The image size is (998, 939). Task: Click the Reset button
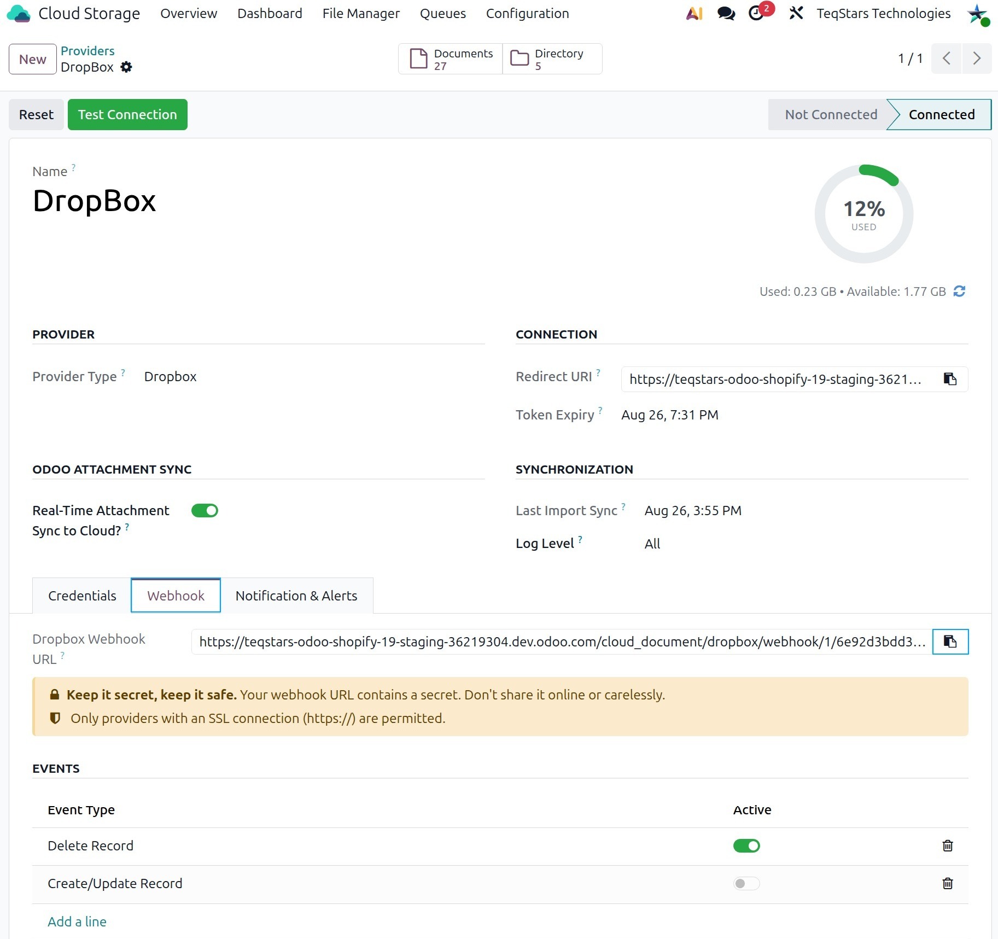tap(36, 114)
